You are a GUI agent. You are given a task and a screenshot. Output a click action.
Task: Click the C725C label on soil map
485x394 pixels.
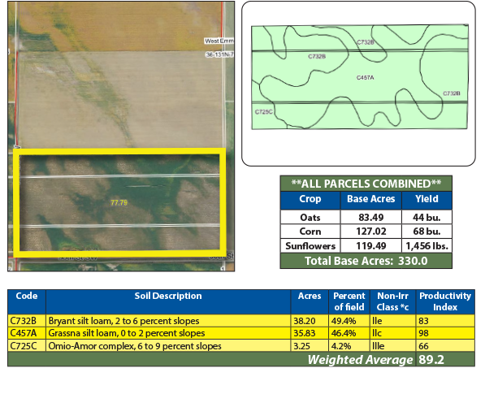(263, 111)
